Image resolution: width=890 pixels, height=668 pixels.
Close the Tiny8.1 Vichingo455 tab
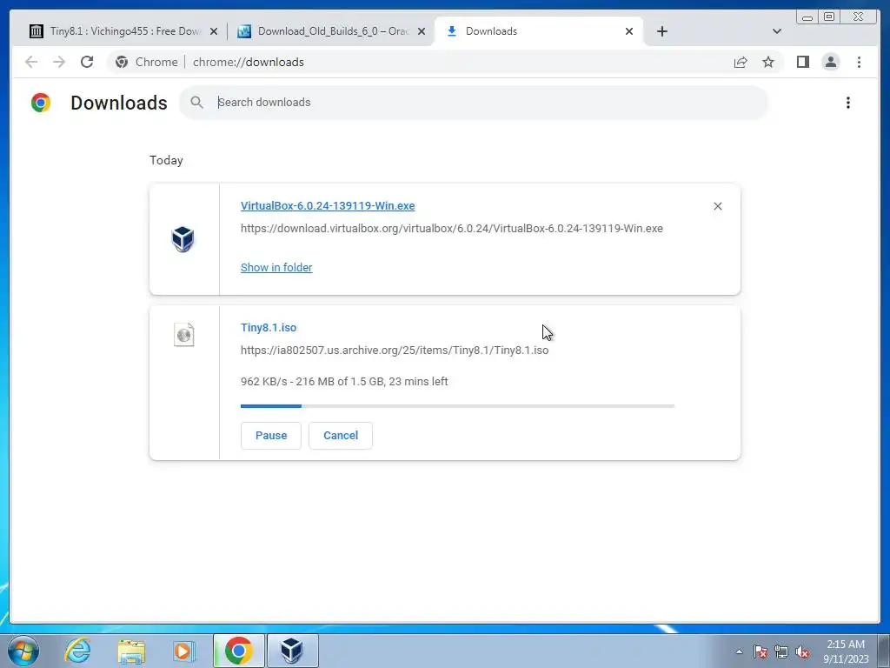[x=214, y=31]
